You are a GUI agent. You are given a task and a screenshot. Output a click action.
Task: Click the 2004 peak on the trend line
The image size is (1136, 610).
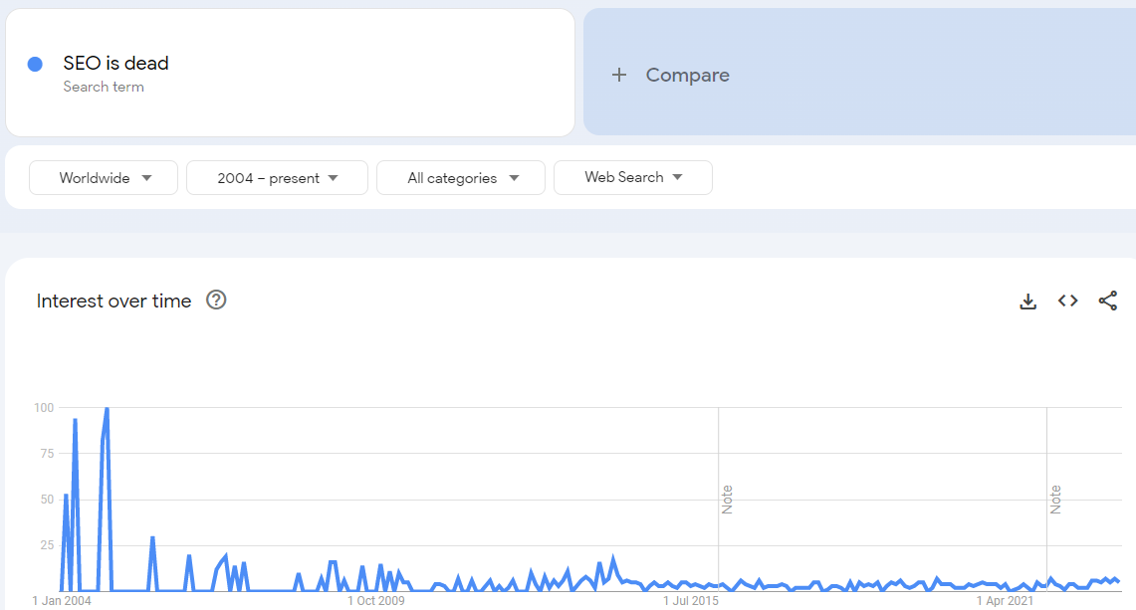pos(106,408)
